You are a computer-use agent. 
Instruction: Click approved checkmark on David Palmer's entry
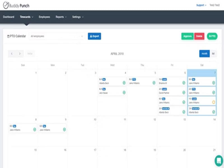tap(184, 92)
